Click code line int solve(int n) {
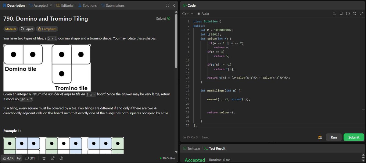The height and width of the screenshot is (163, 366). click(216, 39)
